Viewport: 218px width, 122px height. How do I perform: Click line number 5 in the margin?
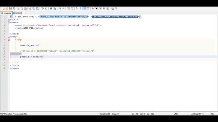(4, 28)
